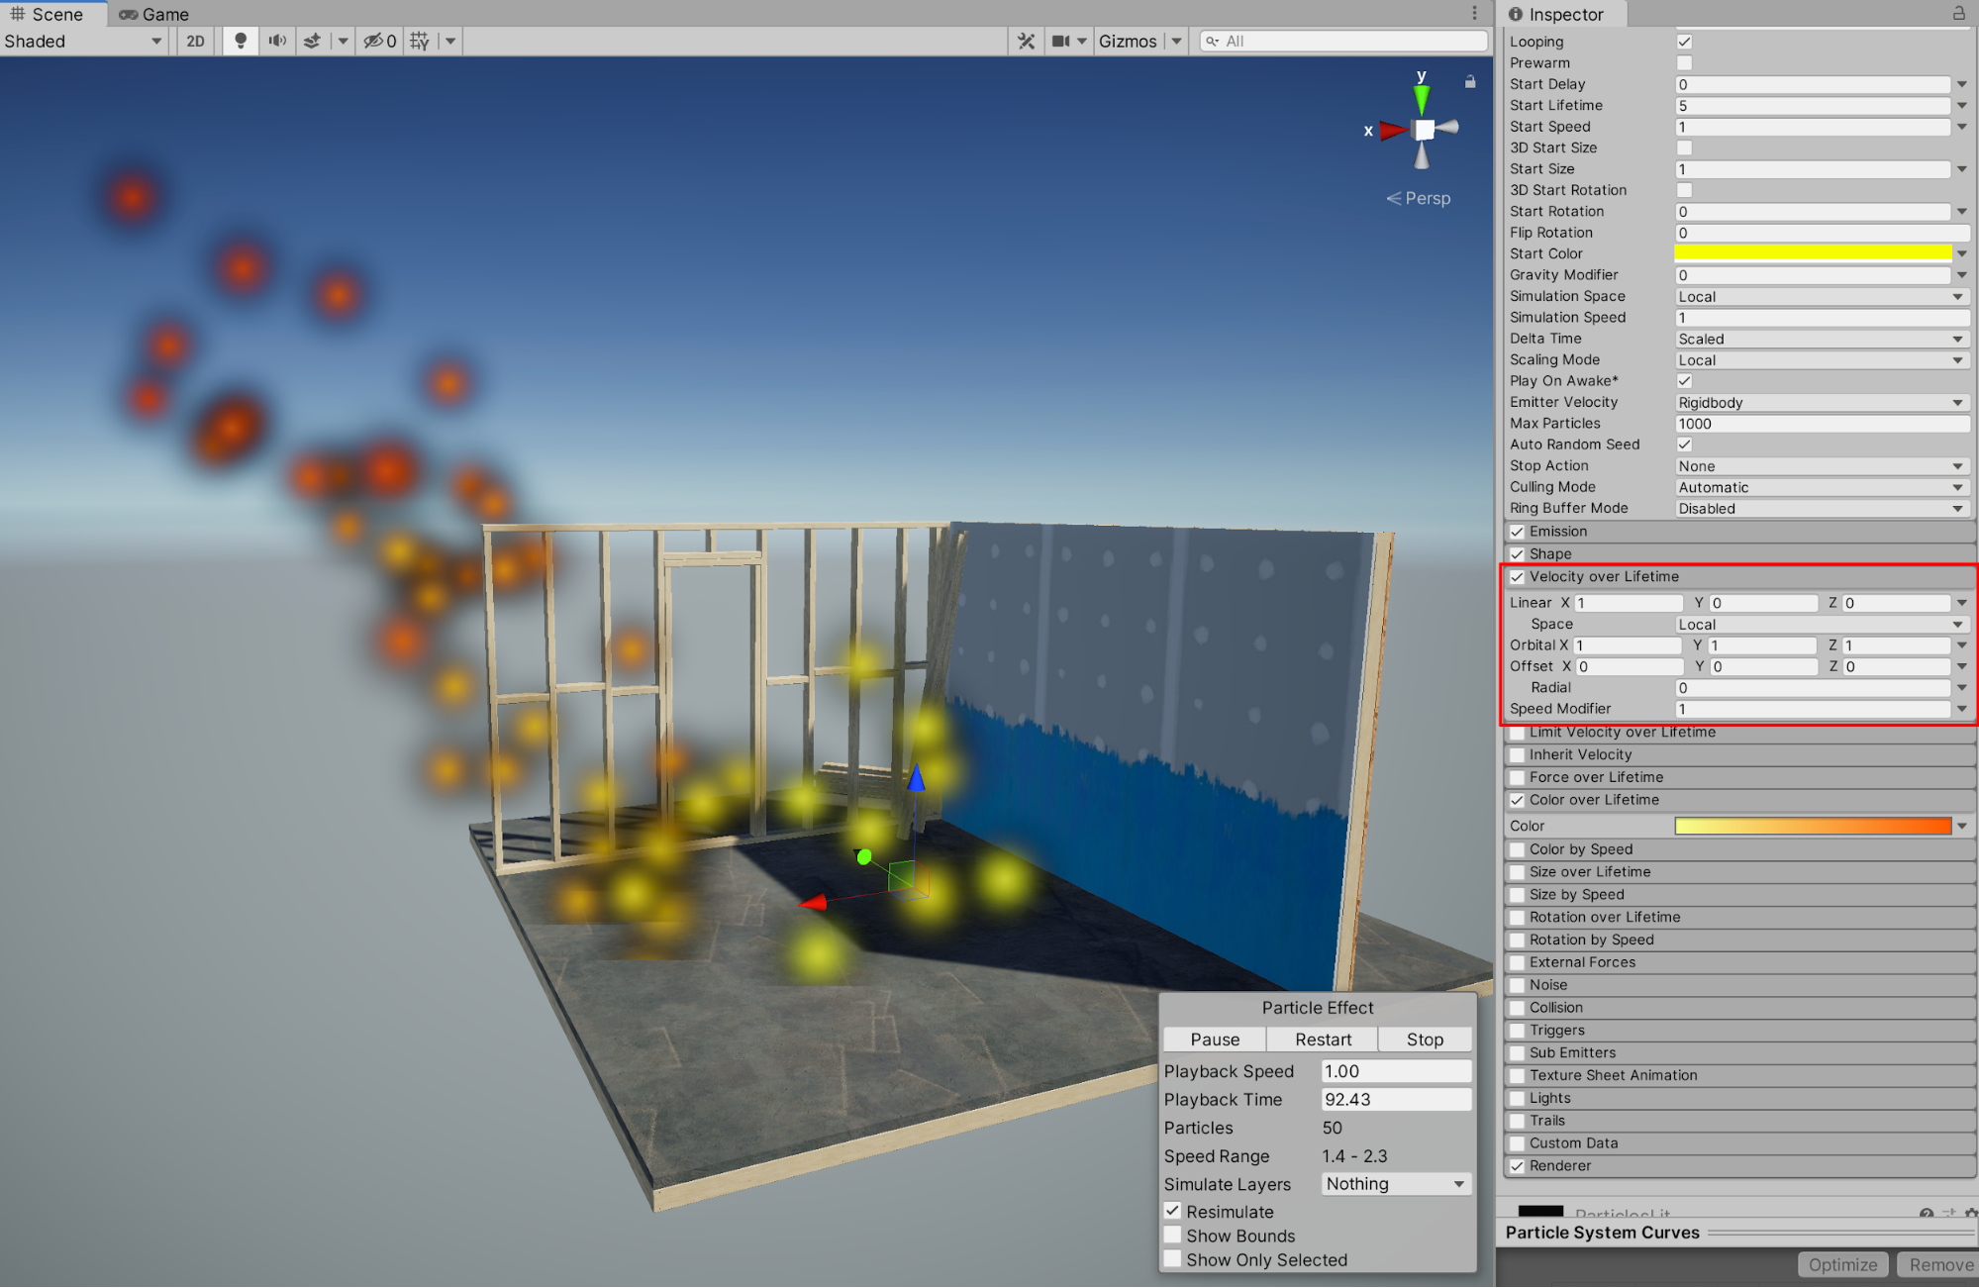Open the Shaded draw mode dropdown
1979x1288 pixels.
tap(84, 41)
